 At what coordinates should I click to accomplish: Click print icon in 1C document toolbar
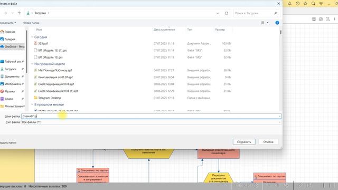coord(321,19)
